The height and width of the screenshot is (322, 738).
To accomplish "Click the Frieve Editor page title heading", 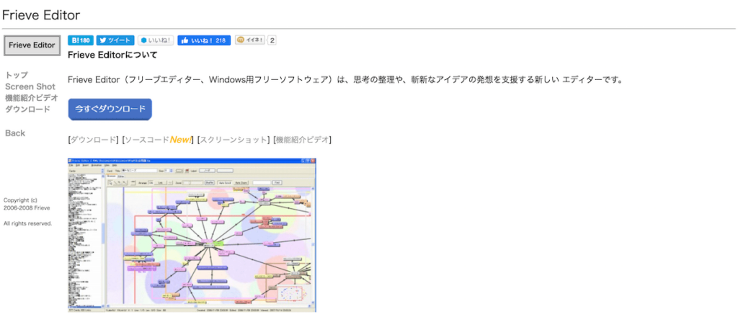I will pos(40,14).
